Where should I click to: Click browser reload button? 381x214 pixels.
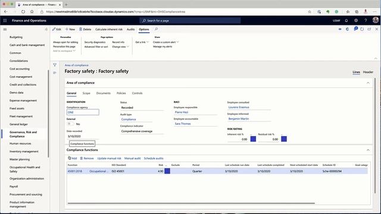[x=23, y=12]
